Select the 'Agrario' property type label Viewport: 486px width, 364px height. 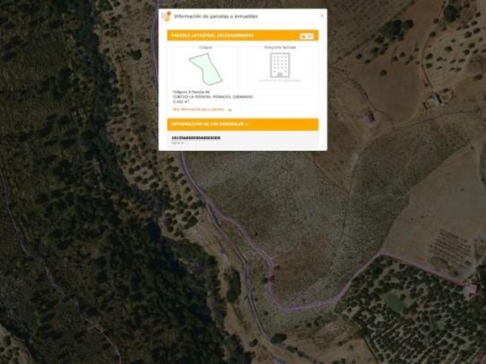pyautogui.click(x=178, y=143)
